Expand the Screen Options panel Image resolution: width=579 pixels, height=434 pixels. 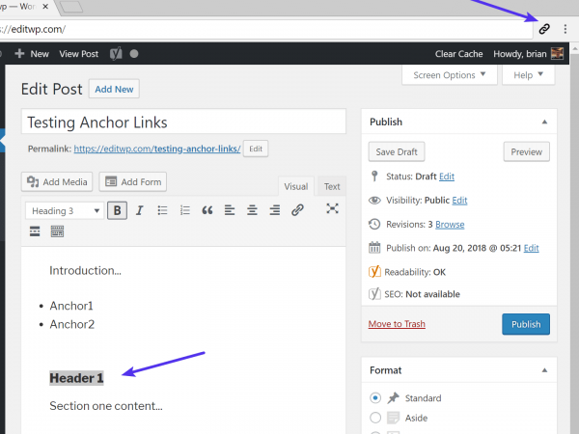pos(450,75)
